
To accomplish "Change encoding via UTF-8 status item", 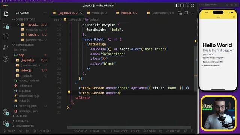I will pos(94,131).
